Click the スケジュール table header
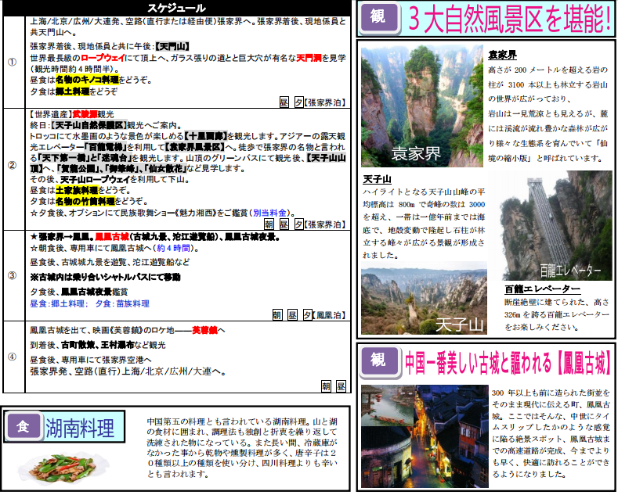Image resolution: width=618 pixels, height=495 pixels. click(x=176, y=8)
